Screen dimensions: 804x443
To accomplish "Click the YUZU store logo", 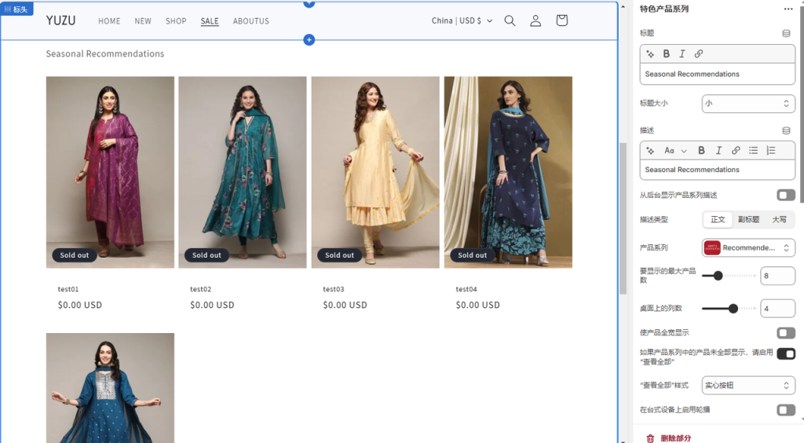I will point(60,20).
